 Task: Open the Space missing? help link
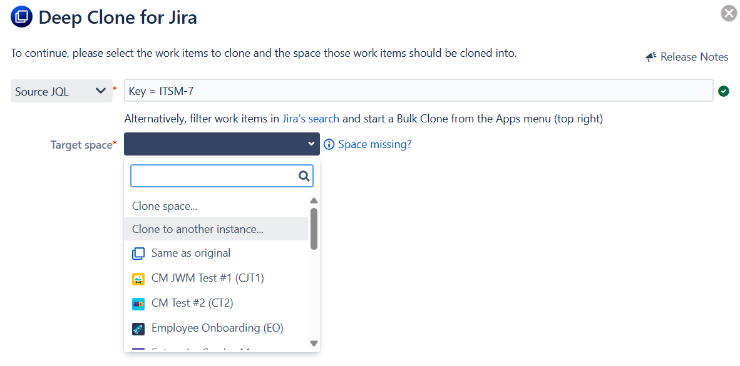[x=375, y=145]
